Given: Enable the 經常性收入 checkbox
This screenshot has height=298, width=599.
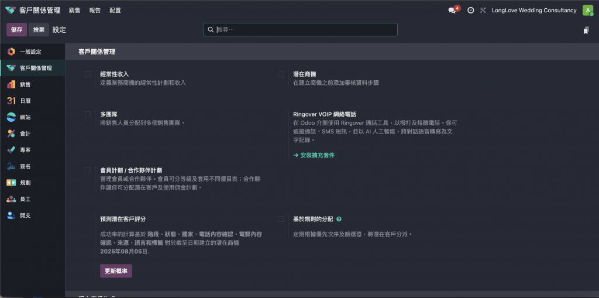Looking at the screenshot, I should 88,74.
